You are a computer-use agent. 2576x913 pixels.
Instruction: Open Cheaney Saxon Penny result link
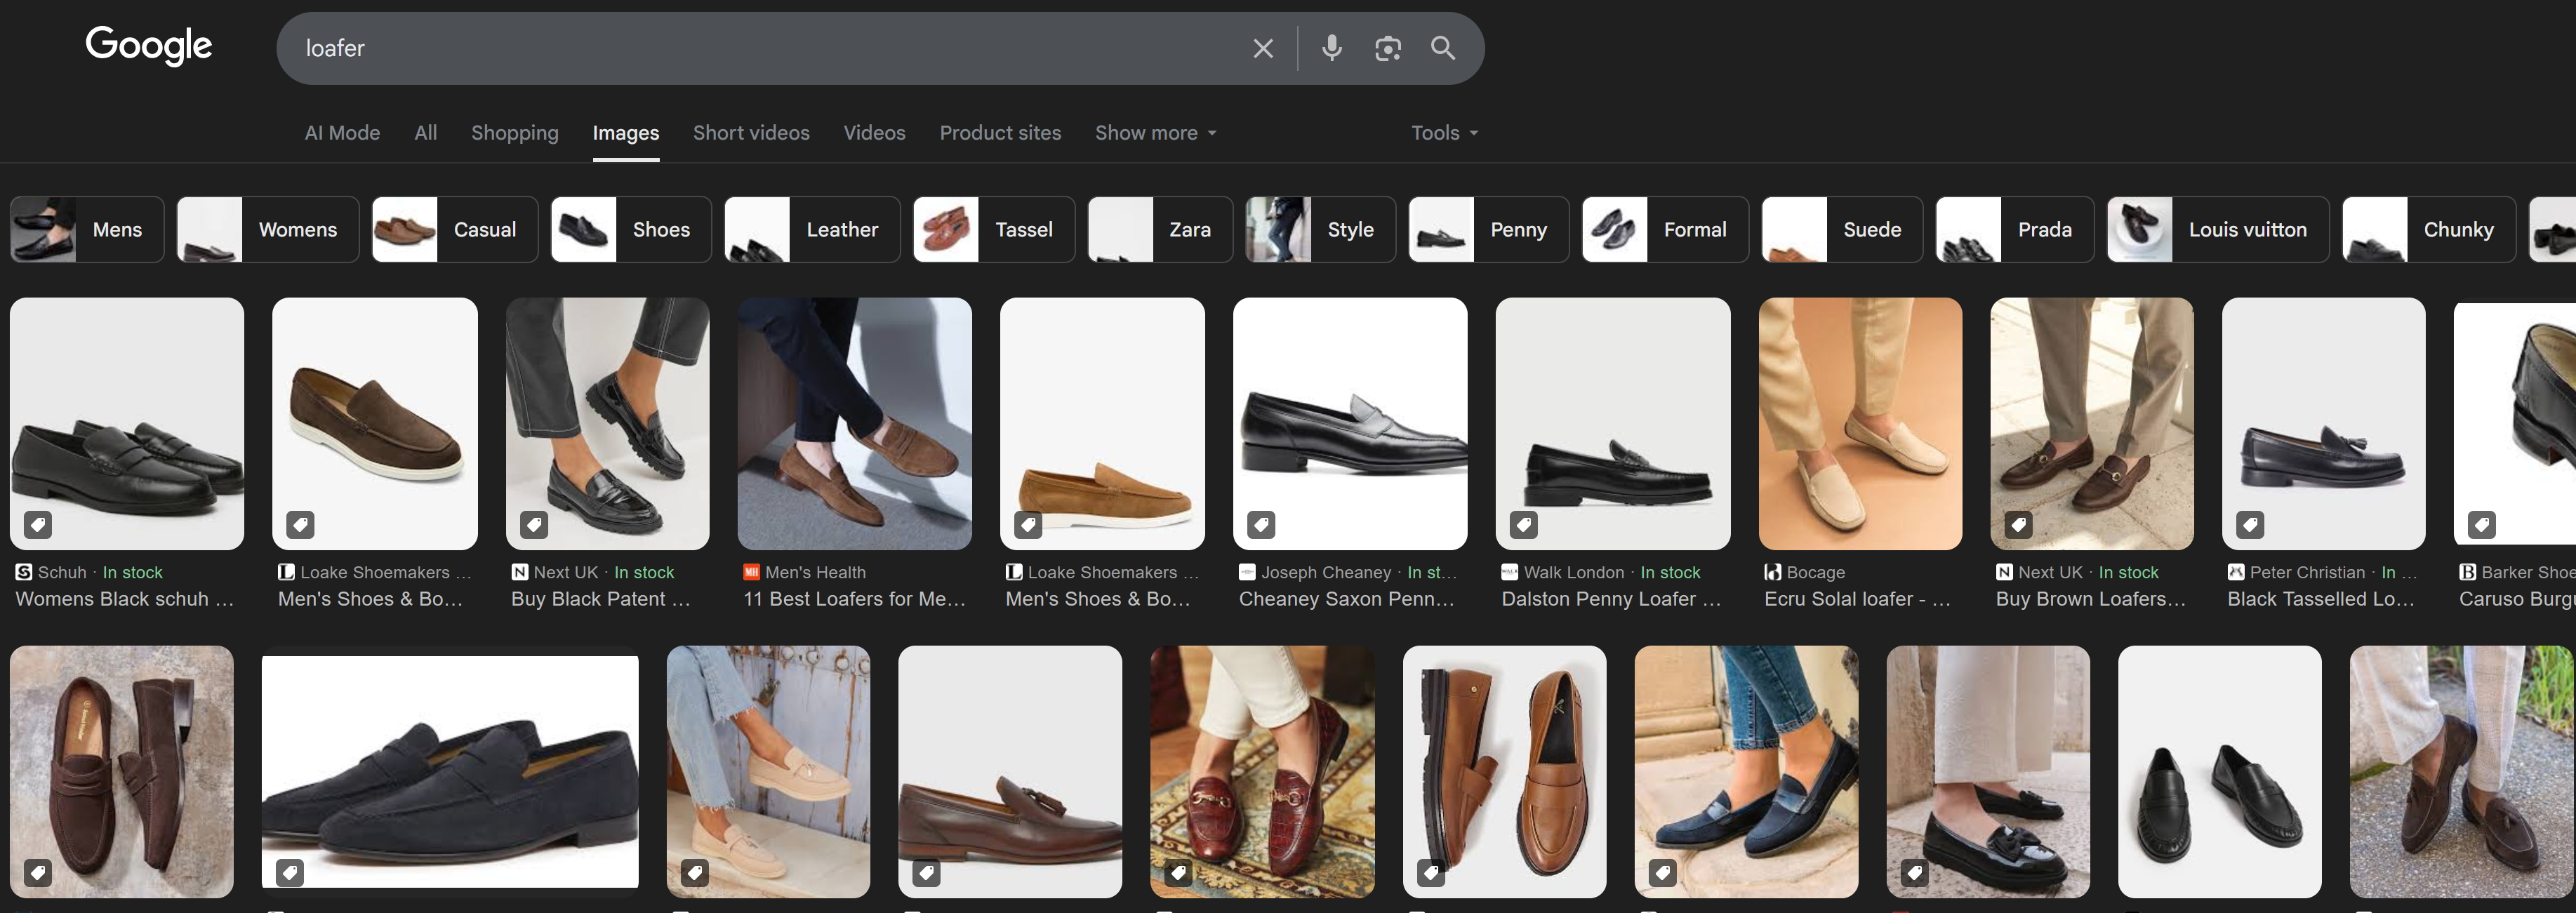click(x=1346, y=599)
